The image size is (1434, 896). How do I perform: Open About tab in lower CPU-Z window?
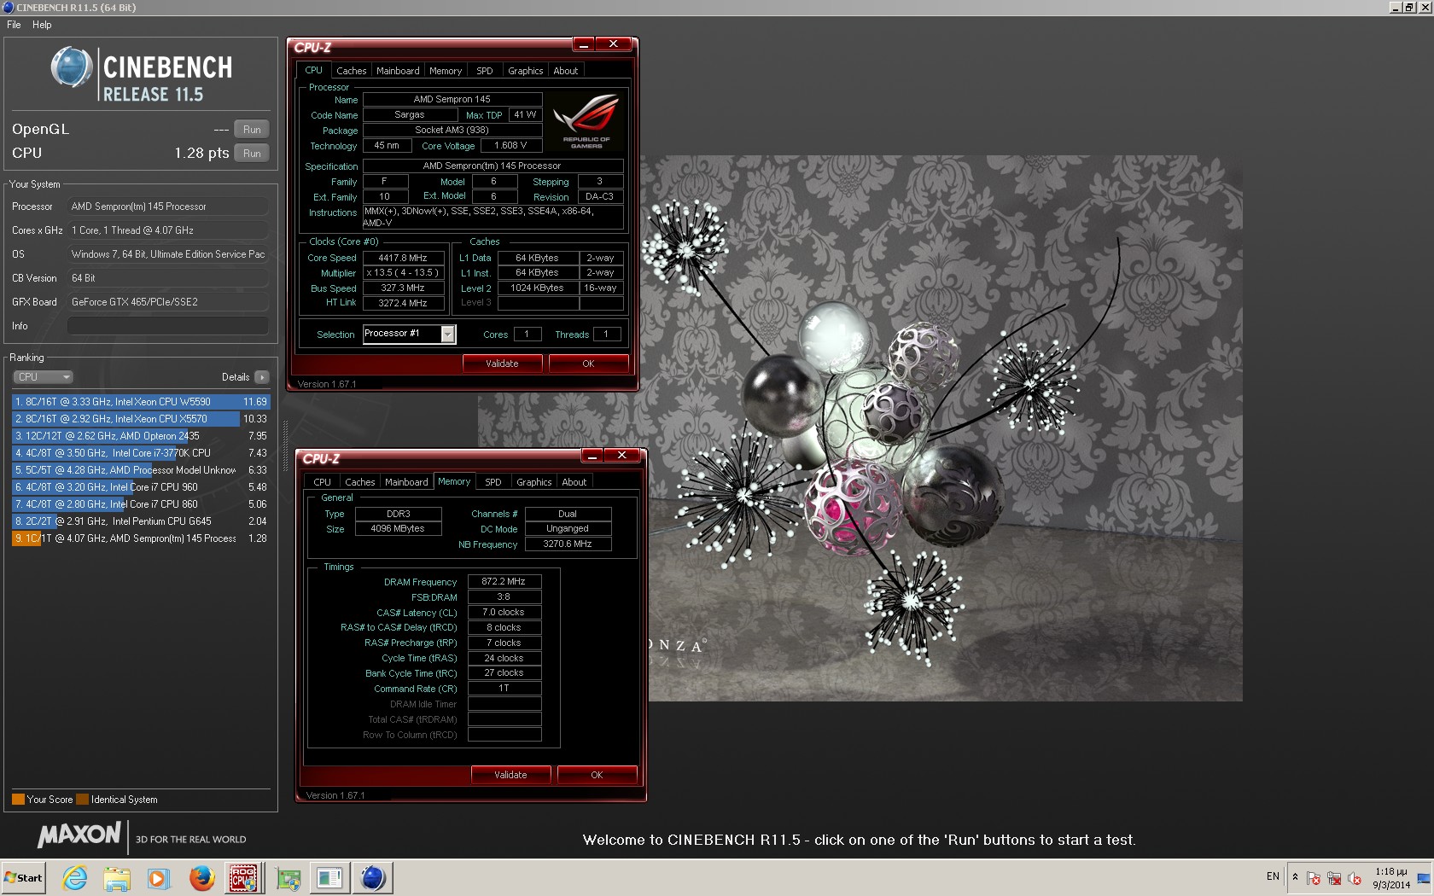coord(574,482)
